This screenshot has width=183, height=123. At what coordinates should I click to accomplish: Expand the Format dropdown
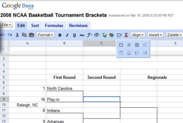(45, 35)
